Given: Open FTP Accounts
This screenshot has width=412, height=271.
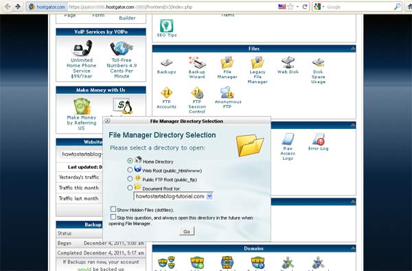Looking at the screenshot, I should [x=166, y=98].
